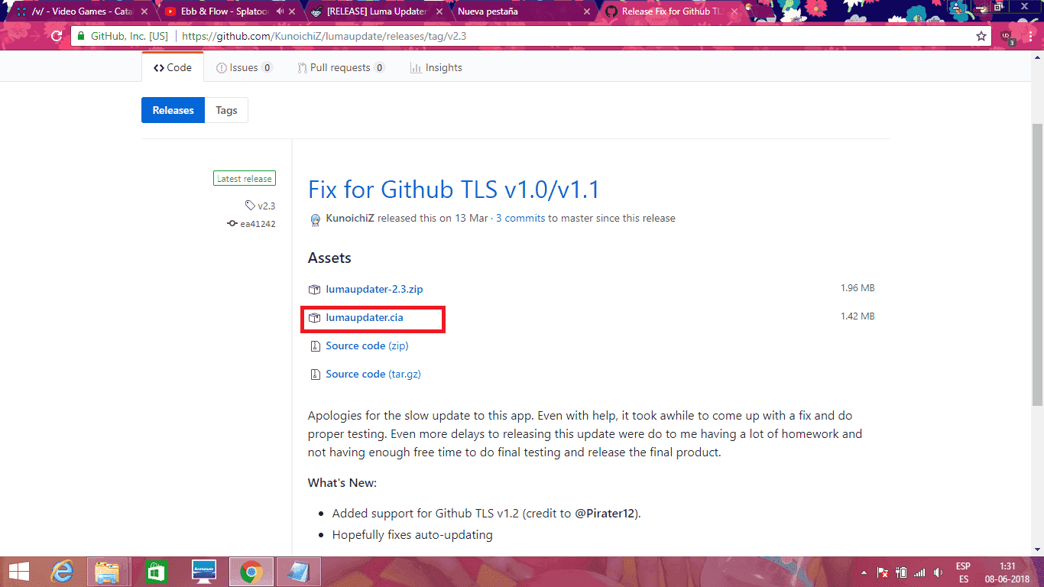Download Source code (zip)

[x=367, y=345]
